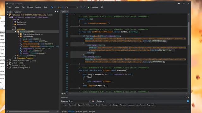
Task: Sort modules by Horodatage column
Action: (x=113, y=105)
